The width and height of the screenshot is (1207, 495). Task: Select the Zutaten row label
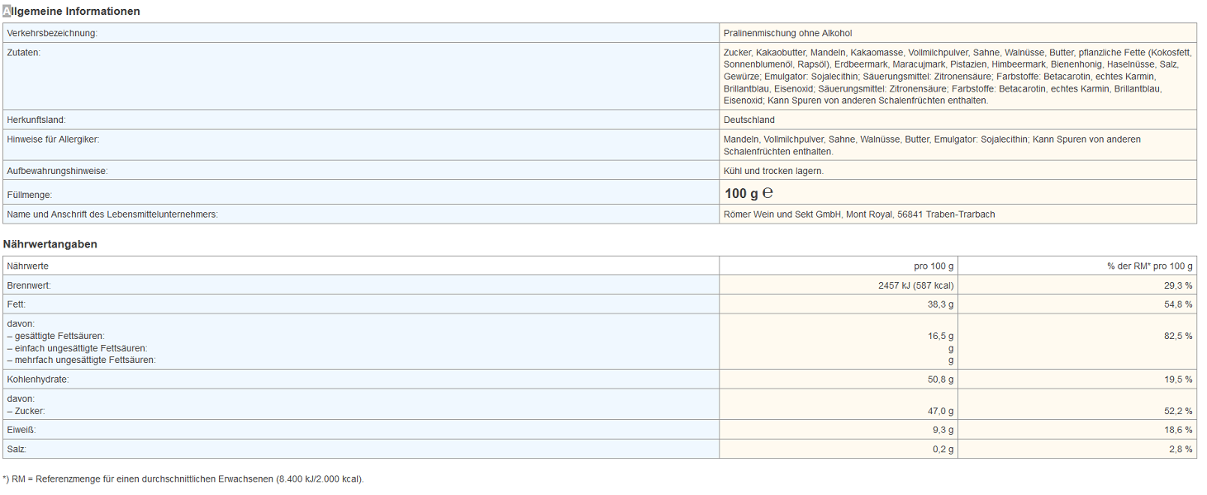[x=24, y=53]
